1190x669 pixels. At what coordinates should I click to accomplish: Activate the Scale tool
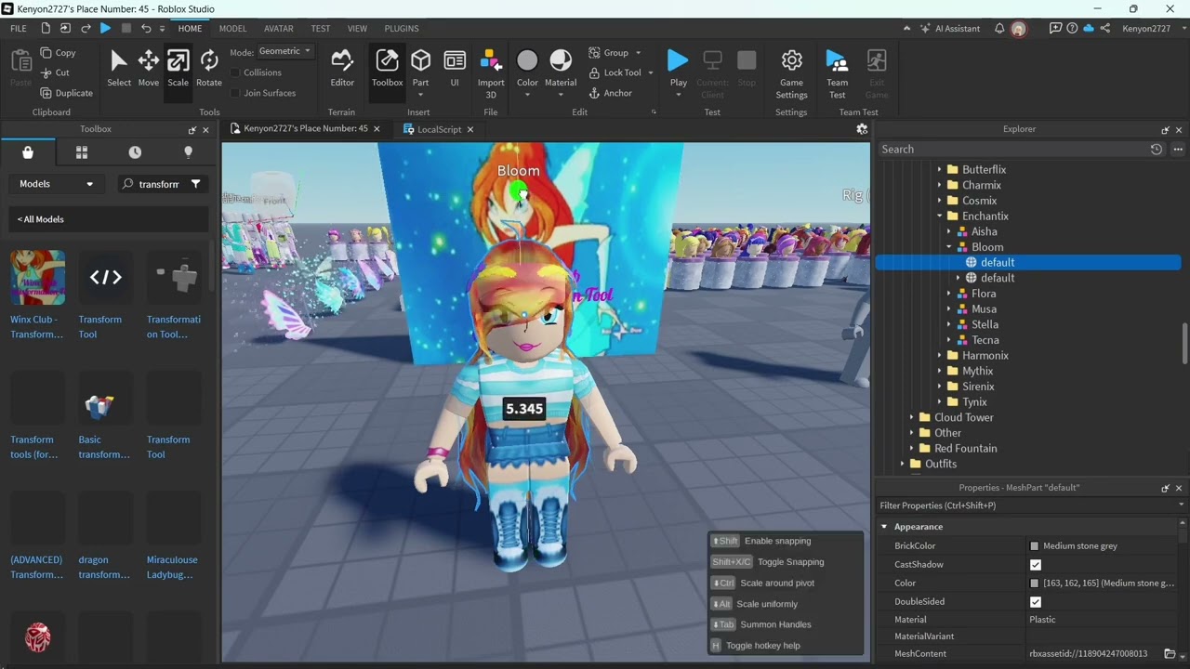(178, 69)
